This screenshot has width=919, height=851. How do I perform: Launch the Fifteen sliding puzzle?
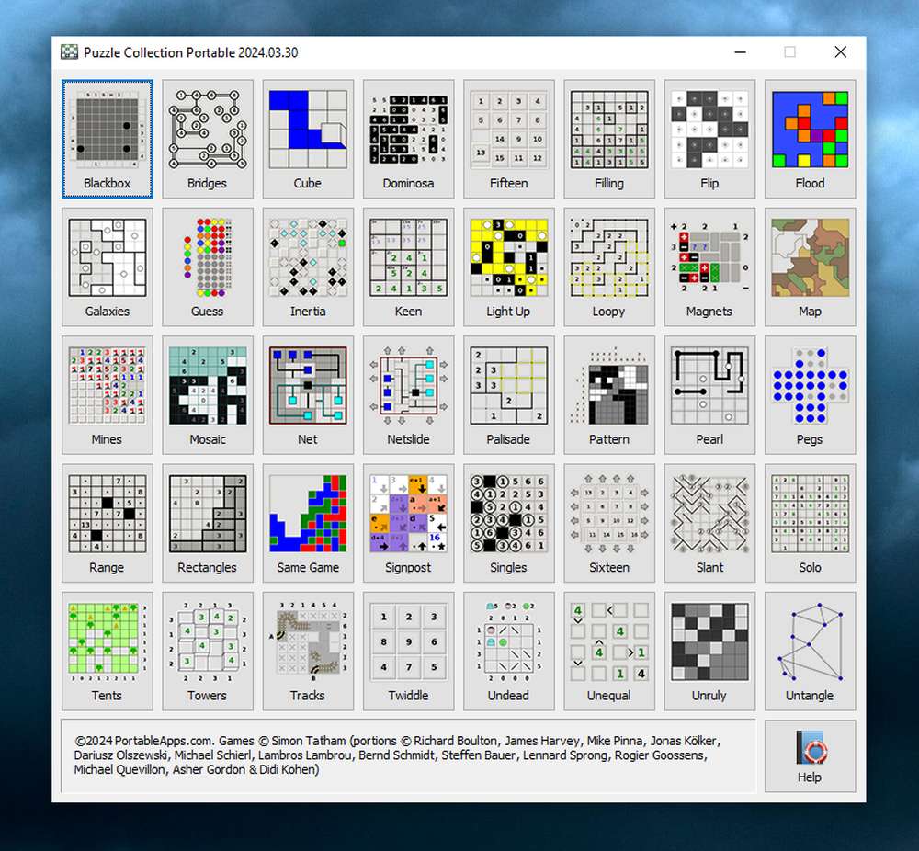[509, 139]
